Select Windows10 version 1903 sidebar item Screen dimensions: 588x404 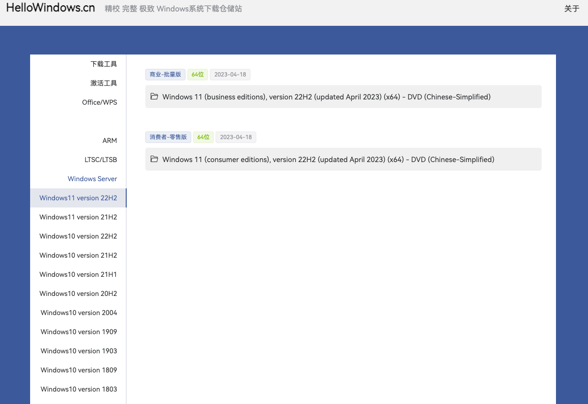(78, 351)
